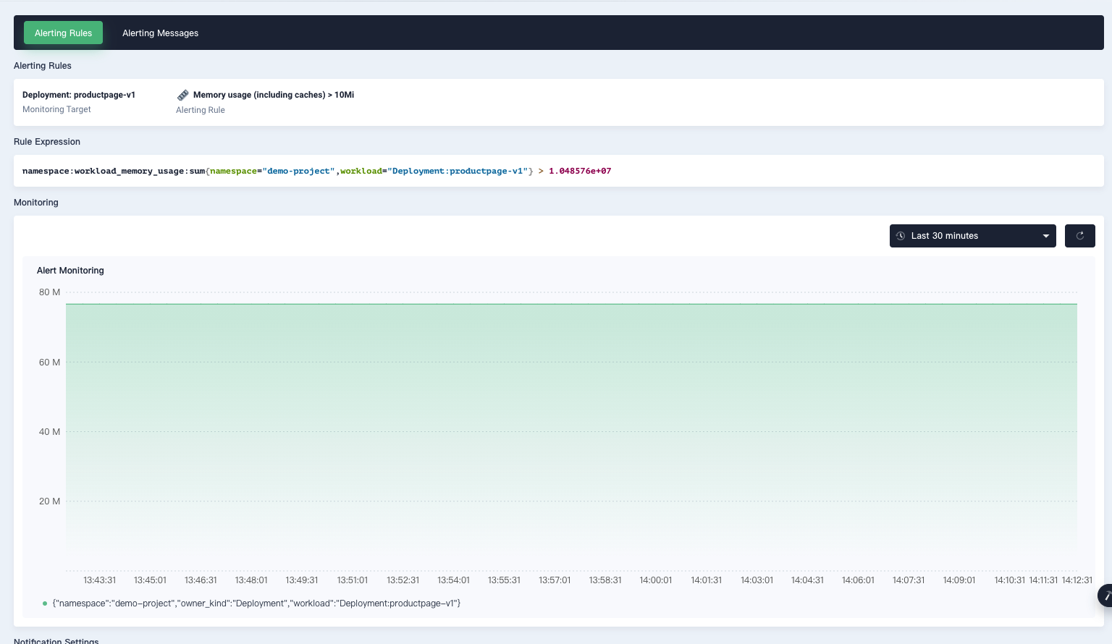The width and height of the screenshot is (1112, 644).
Task: Click the 40 M y-axis label
Action: tap(49, 432)
